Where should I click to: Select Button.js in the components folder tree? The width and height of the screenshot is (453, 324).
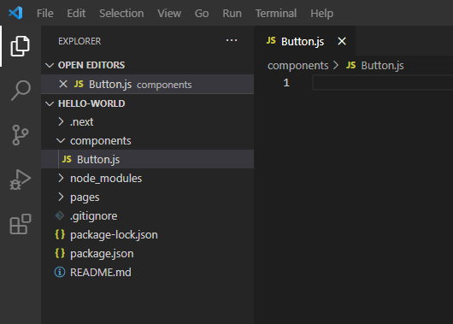[x=147, y=159]
